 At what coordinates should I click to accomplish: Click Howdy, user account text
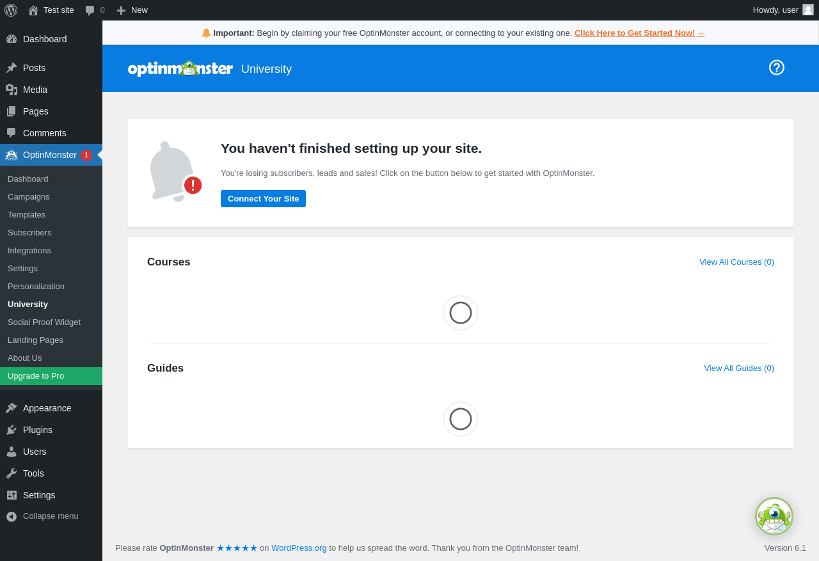[x=775, y=10]
